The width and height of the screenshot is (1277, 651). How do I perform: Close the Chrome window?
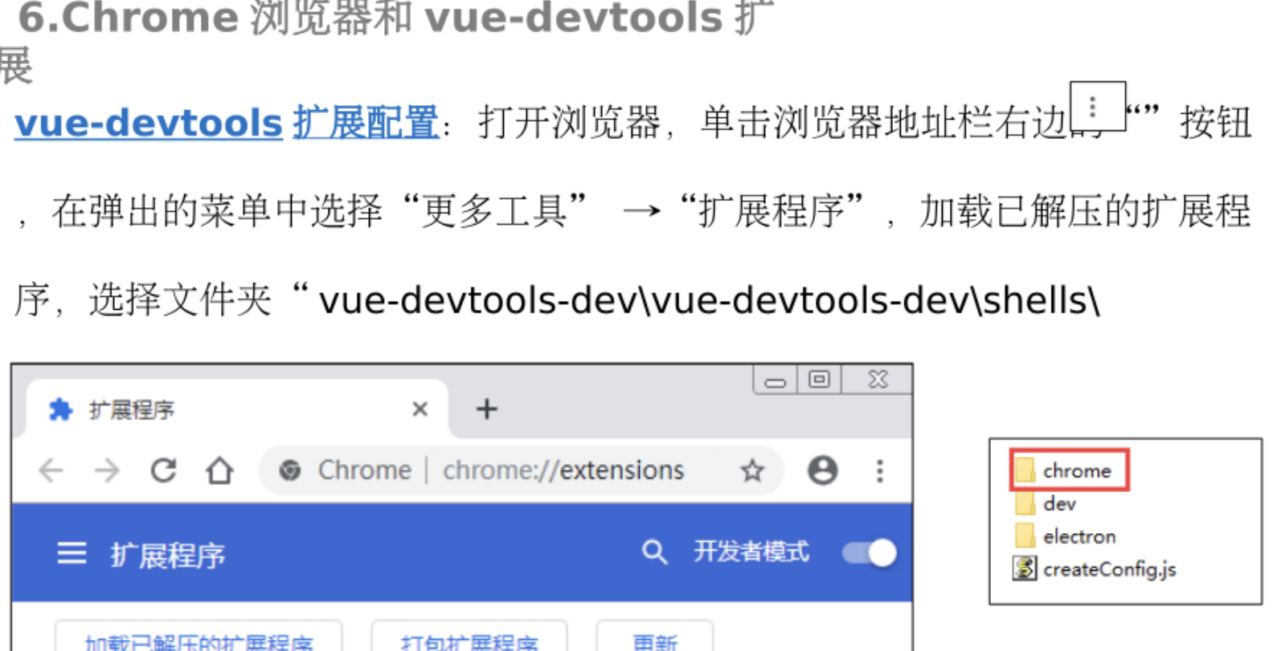(x=878, y=380)
